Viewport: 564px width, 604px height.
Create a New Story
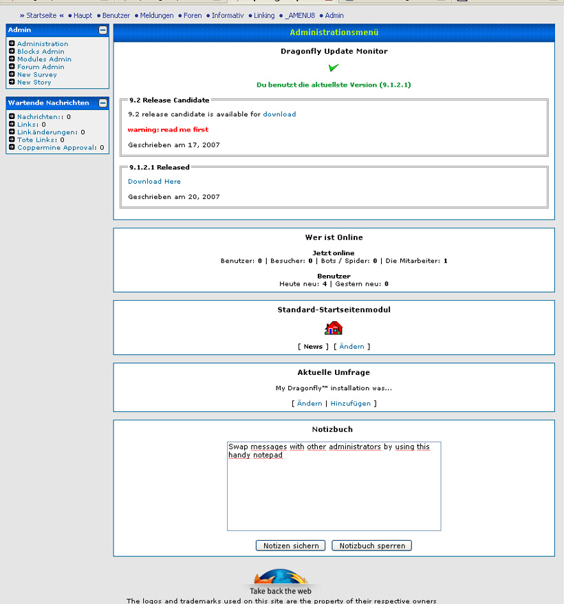coord(34,82)
